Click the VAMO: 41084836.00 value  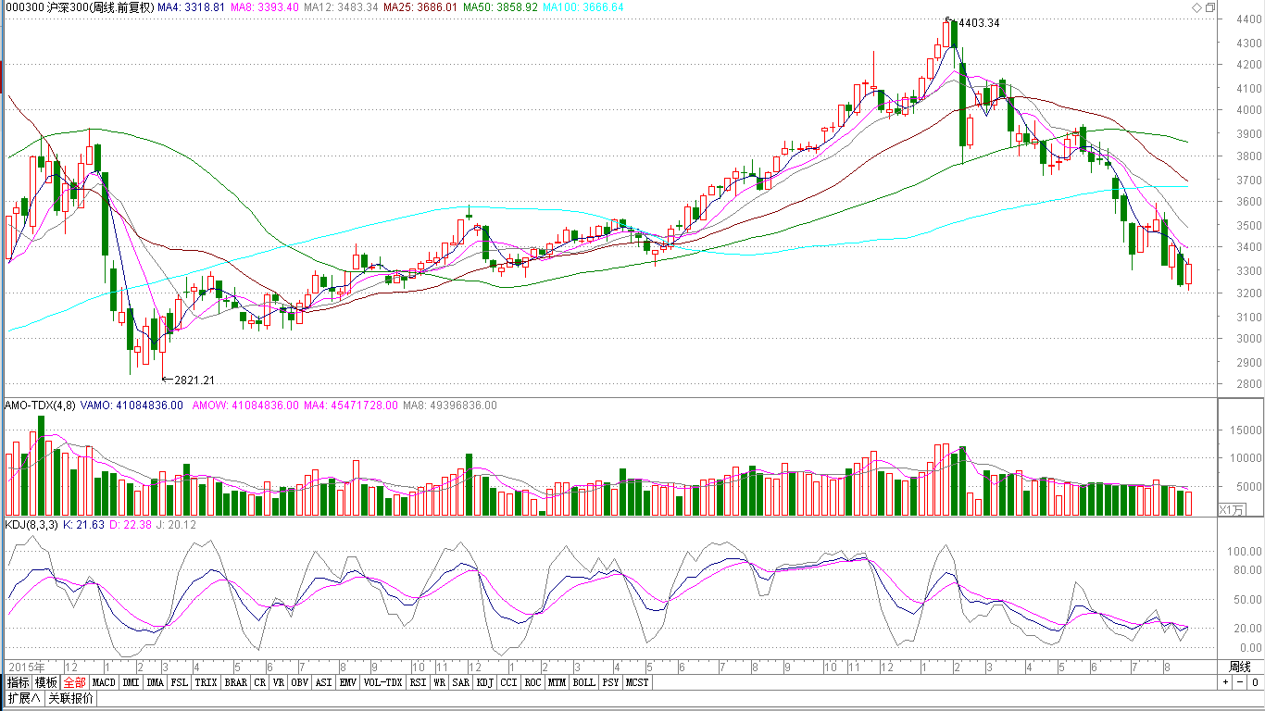pyautogui.click(x=132, y=405)
